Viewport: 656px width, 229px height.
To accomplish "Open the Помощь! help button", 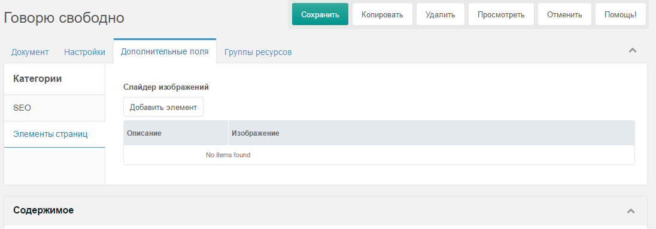I will [x=621, y=14].
